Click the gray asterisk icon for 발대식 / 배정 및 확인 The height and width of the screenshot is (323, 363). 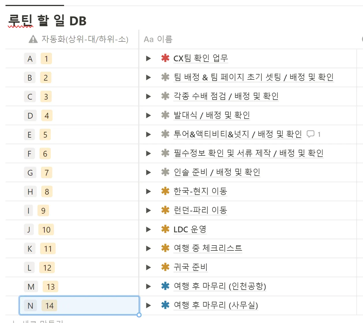tap(165, 115)
